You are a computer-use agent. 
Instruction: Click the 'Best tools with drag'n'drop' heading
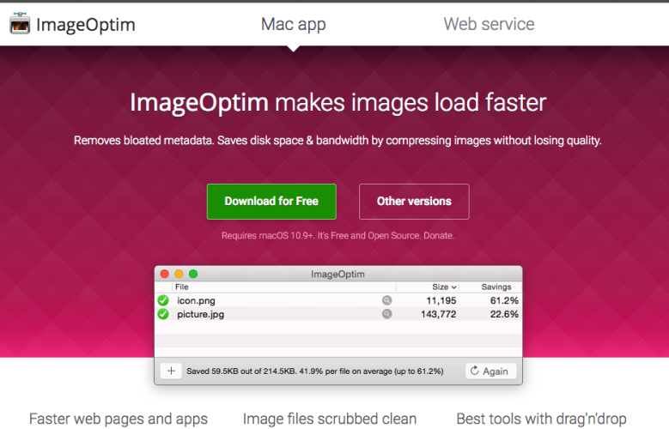(541, 420)
